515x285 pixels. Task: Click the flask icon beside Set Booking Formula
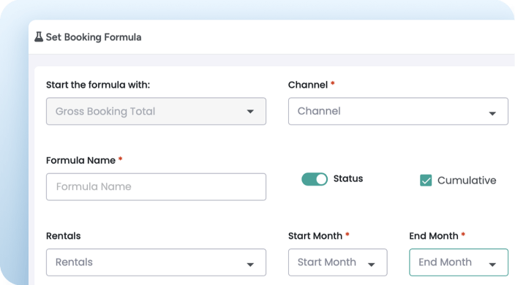(39, 37)
